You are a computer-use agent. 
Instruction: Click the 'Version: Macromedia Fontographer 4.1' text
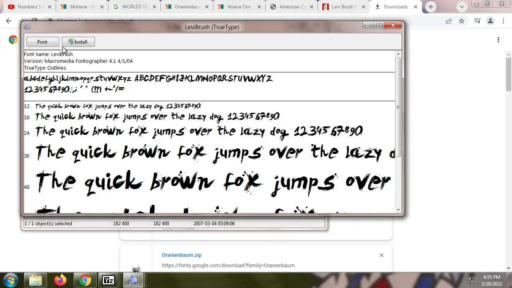click(78, 61)
